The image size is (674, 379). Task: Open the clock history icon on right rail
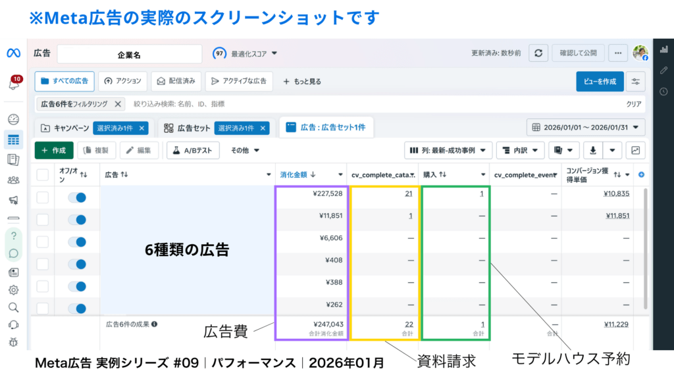663,91
